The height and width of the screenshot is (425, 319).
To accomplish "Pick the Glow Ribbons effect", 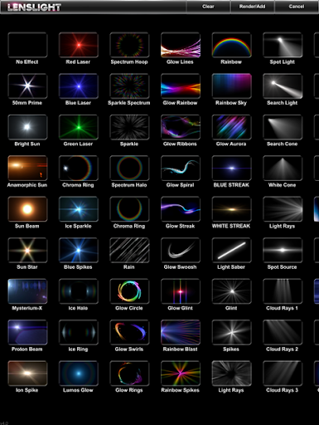I will [x=181, y=127].
